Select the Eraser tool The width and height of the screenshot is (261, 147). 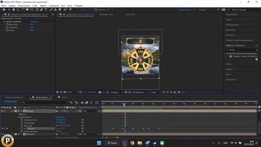click(x=60, y=10)
